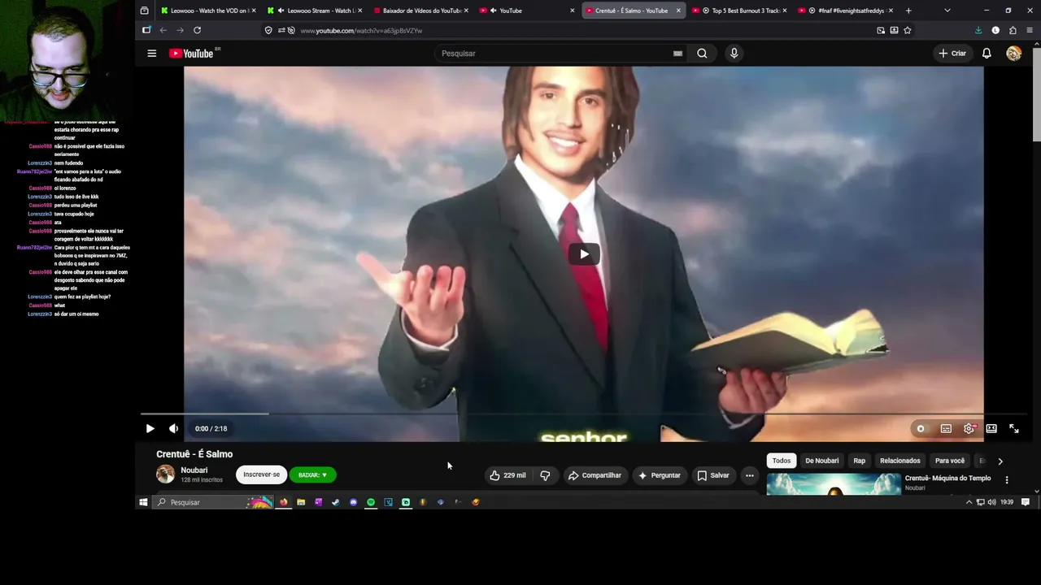The height and width of the screenshot is (585, 1041).
Task: Open the player settings gear
Action: 969,429
